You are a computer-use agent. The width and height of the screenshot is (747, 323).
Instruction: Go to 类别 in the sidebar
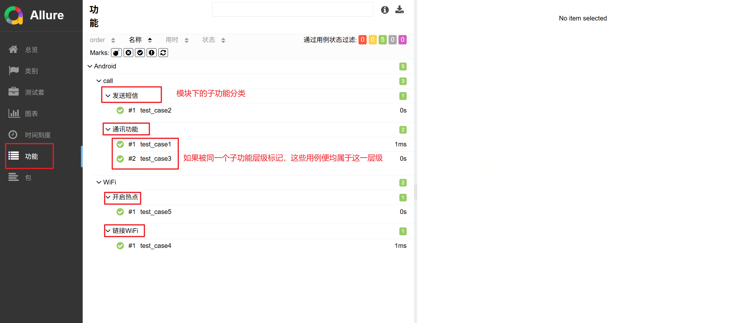click(x=31, y=71)
